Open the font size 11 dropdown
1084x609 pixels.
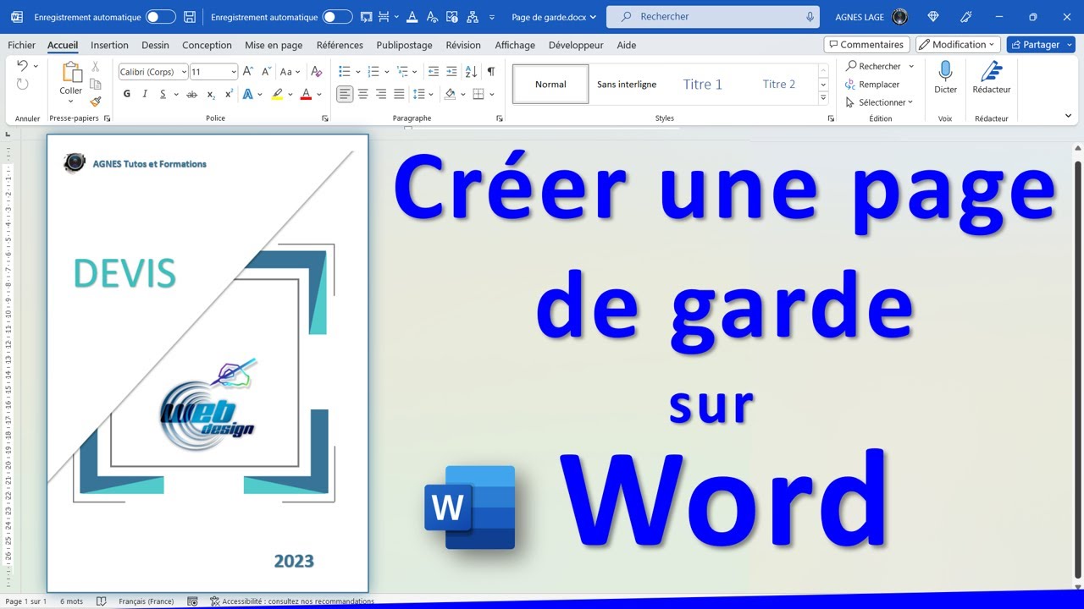pyautogui.click(x=234, y=72)
